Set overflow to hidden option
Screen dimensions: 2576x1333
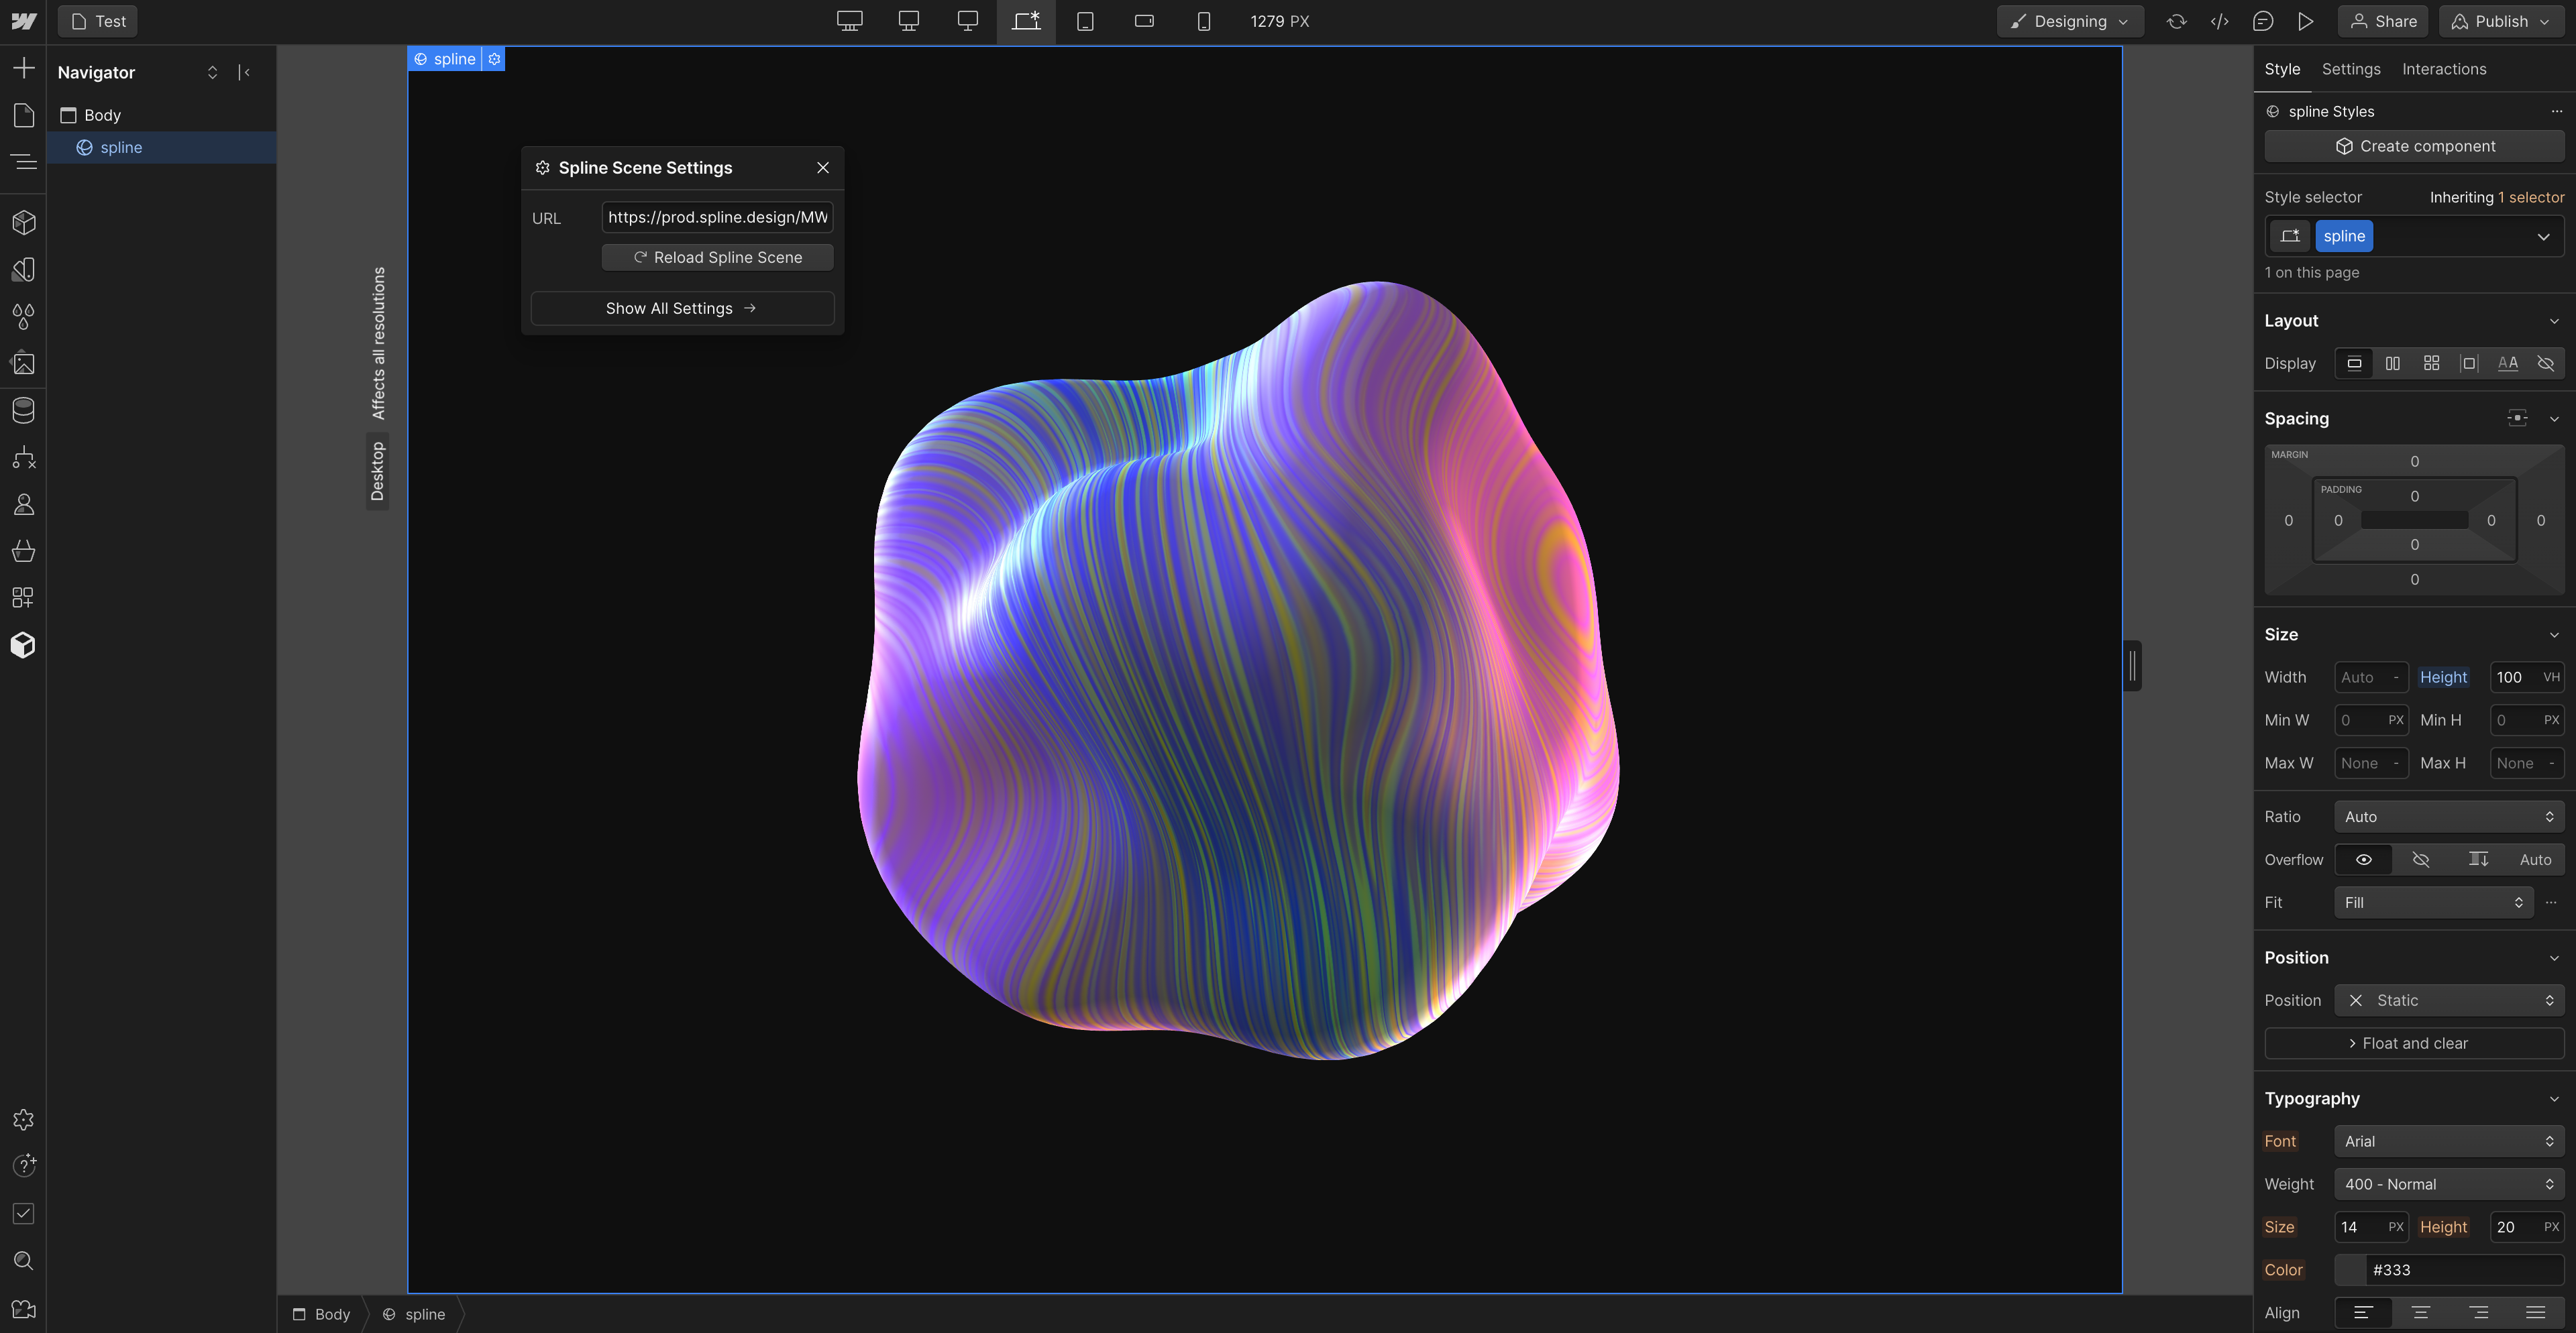(x=2420, y=860)
